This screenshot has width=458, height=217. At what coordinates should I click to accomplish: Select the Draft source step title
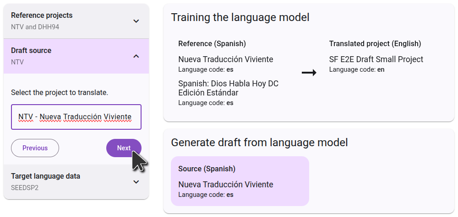pyautogui.click(x=31, y=51)
